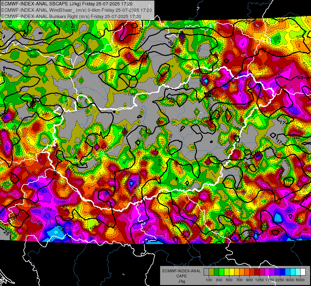Click the SBCAPE (J/kg) title line
Screen dimensions: 311x286
(67, 4)
